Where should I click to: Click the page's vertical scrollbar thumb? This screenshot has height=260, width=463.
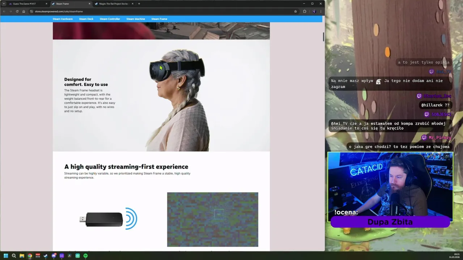(323, 36)
